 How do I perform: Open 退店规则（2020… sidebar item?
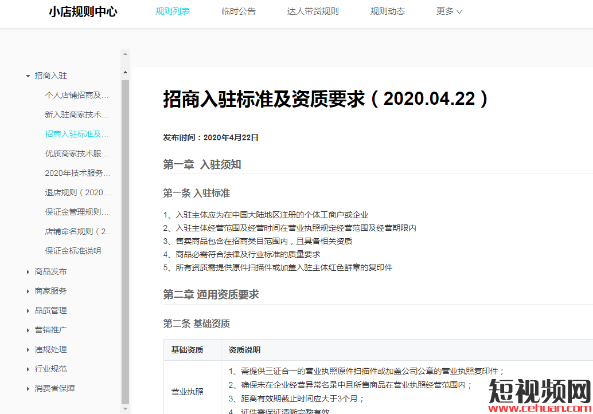pyautogui.click(x=79, y=192)
